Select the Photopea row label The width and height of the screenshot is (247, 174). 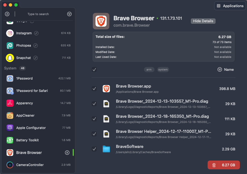pos(24,46)
